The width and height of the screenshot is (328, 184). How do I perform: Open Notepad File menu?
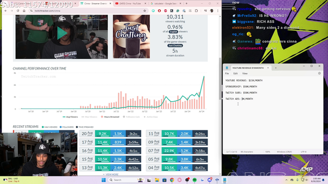point(227,74)
